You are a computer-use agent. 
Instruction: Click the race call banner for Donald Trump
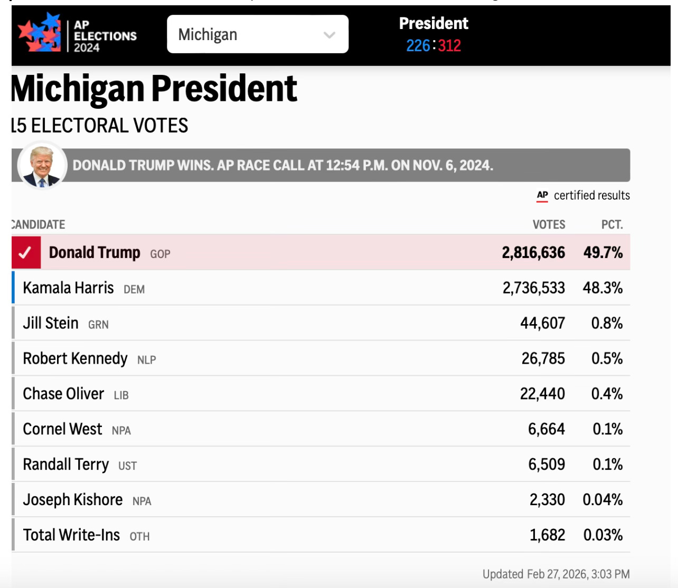(321, 165)
